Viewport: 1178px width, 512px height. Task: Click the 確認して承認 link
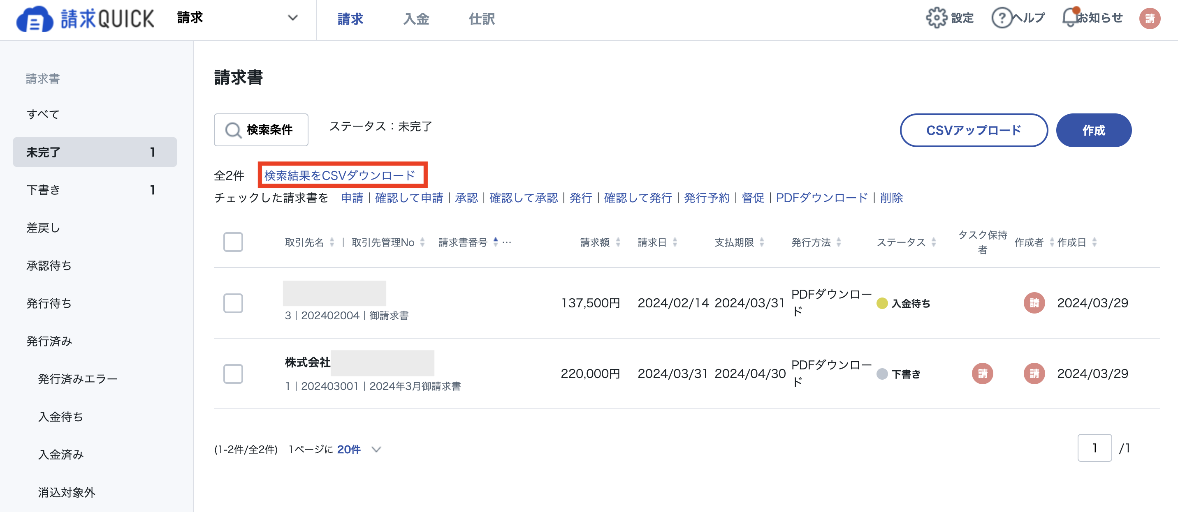coord(523,198)
